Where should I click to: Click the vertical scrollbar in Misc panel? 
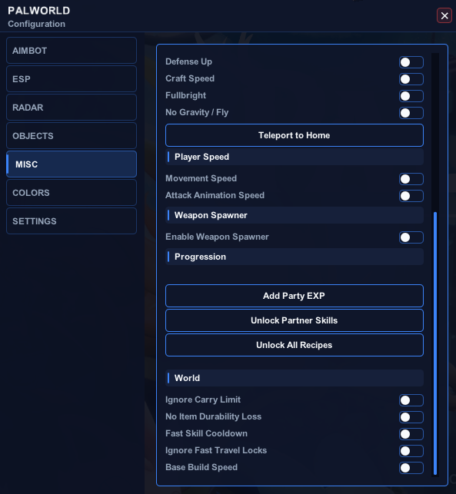(x=435, y=343)
